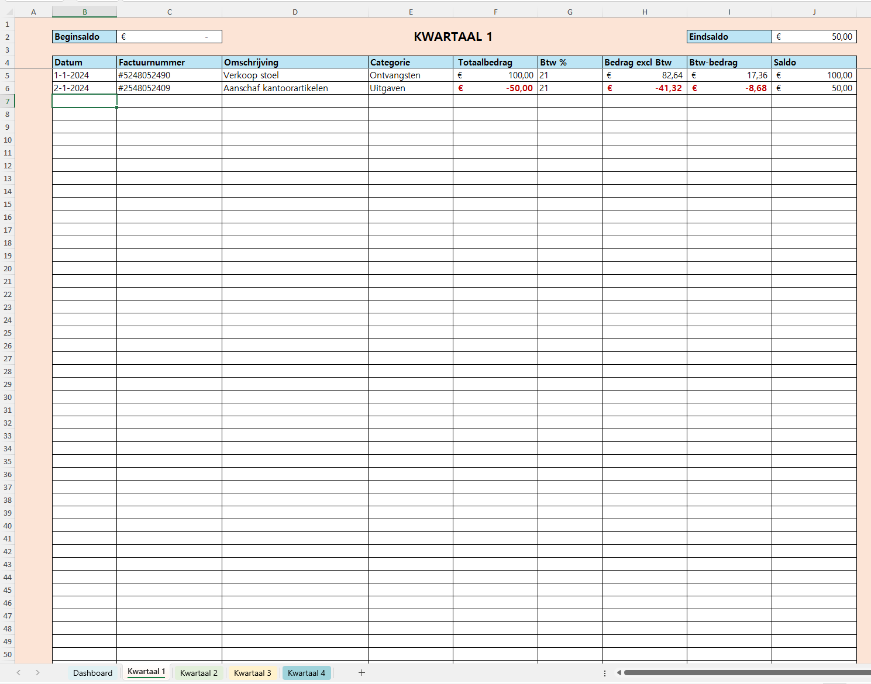Add a new sheet with plus icon
The width and height of the screenshot is (871, 684).
[x=362, y=673]
